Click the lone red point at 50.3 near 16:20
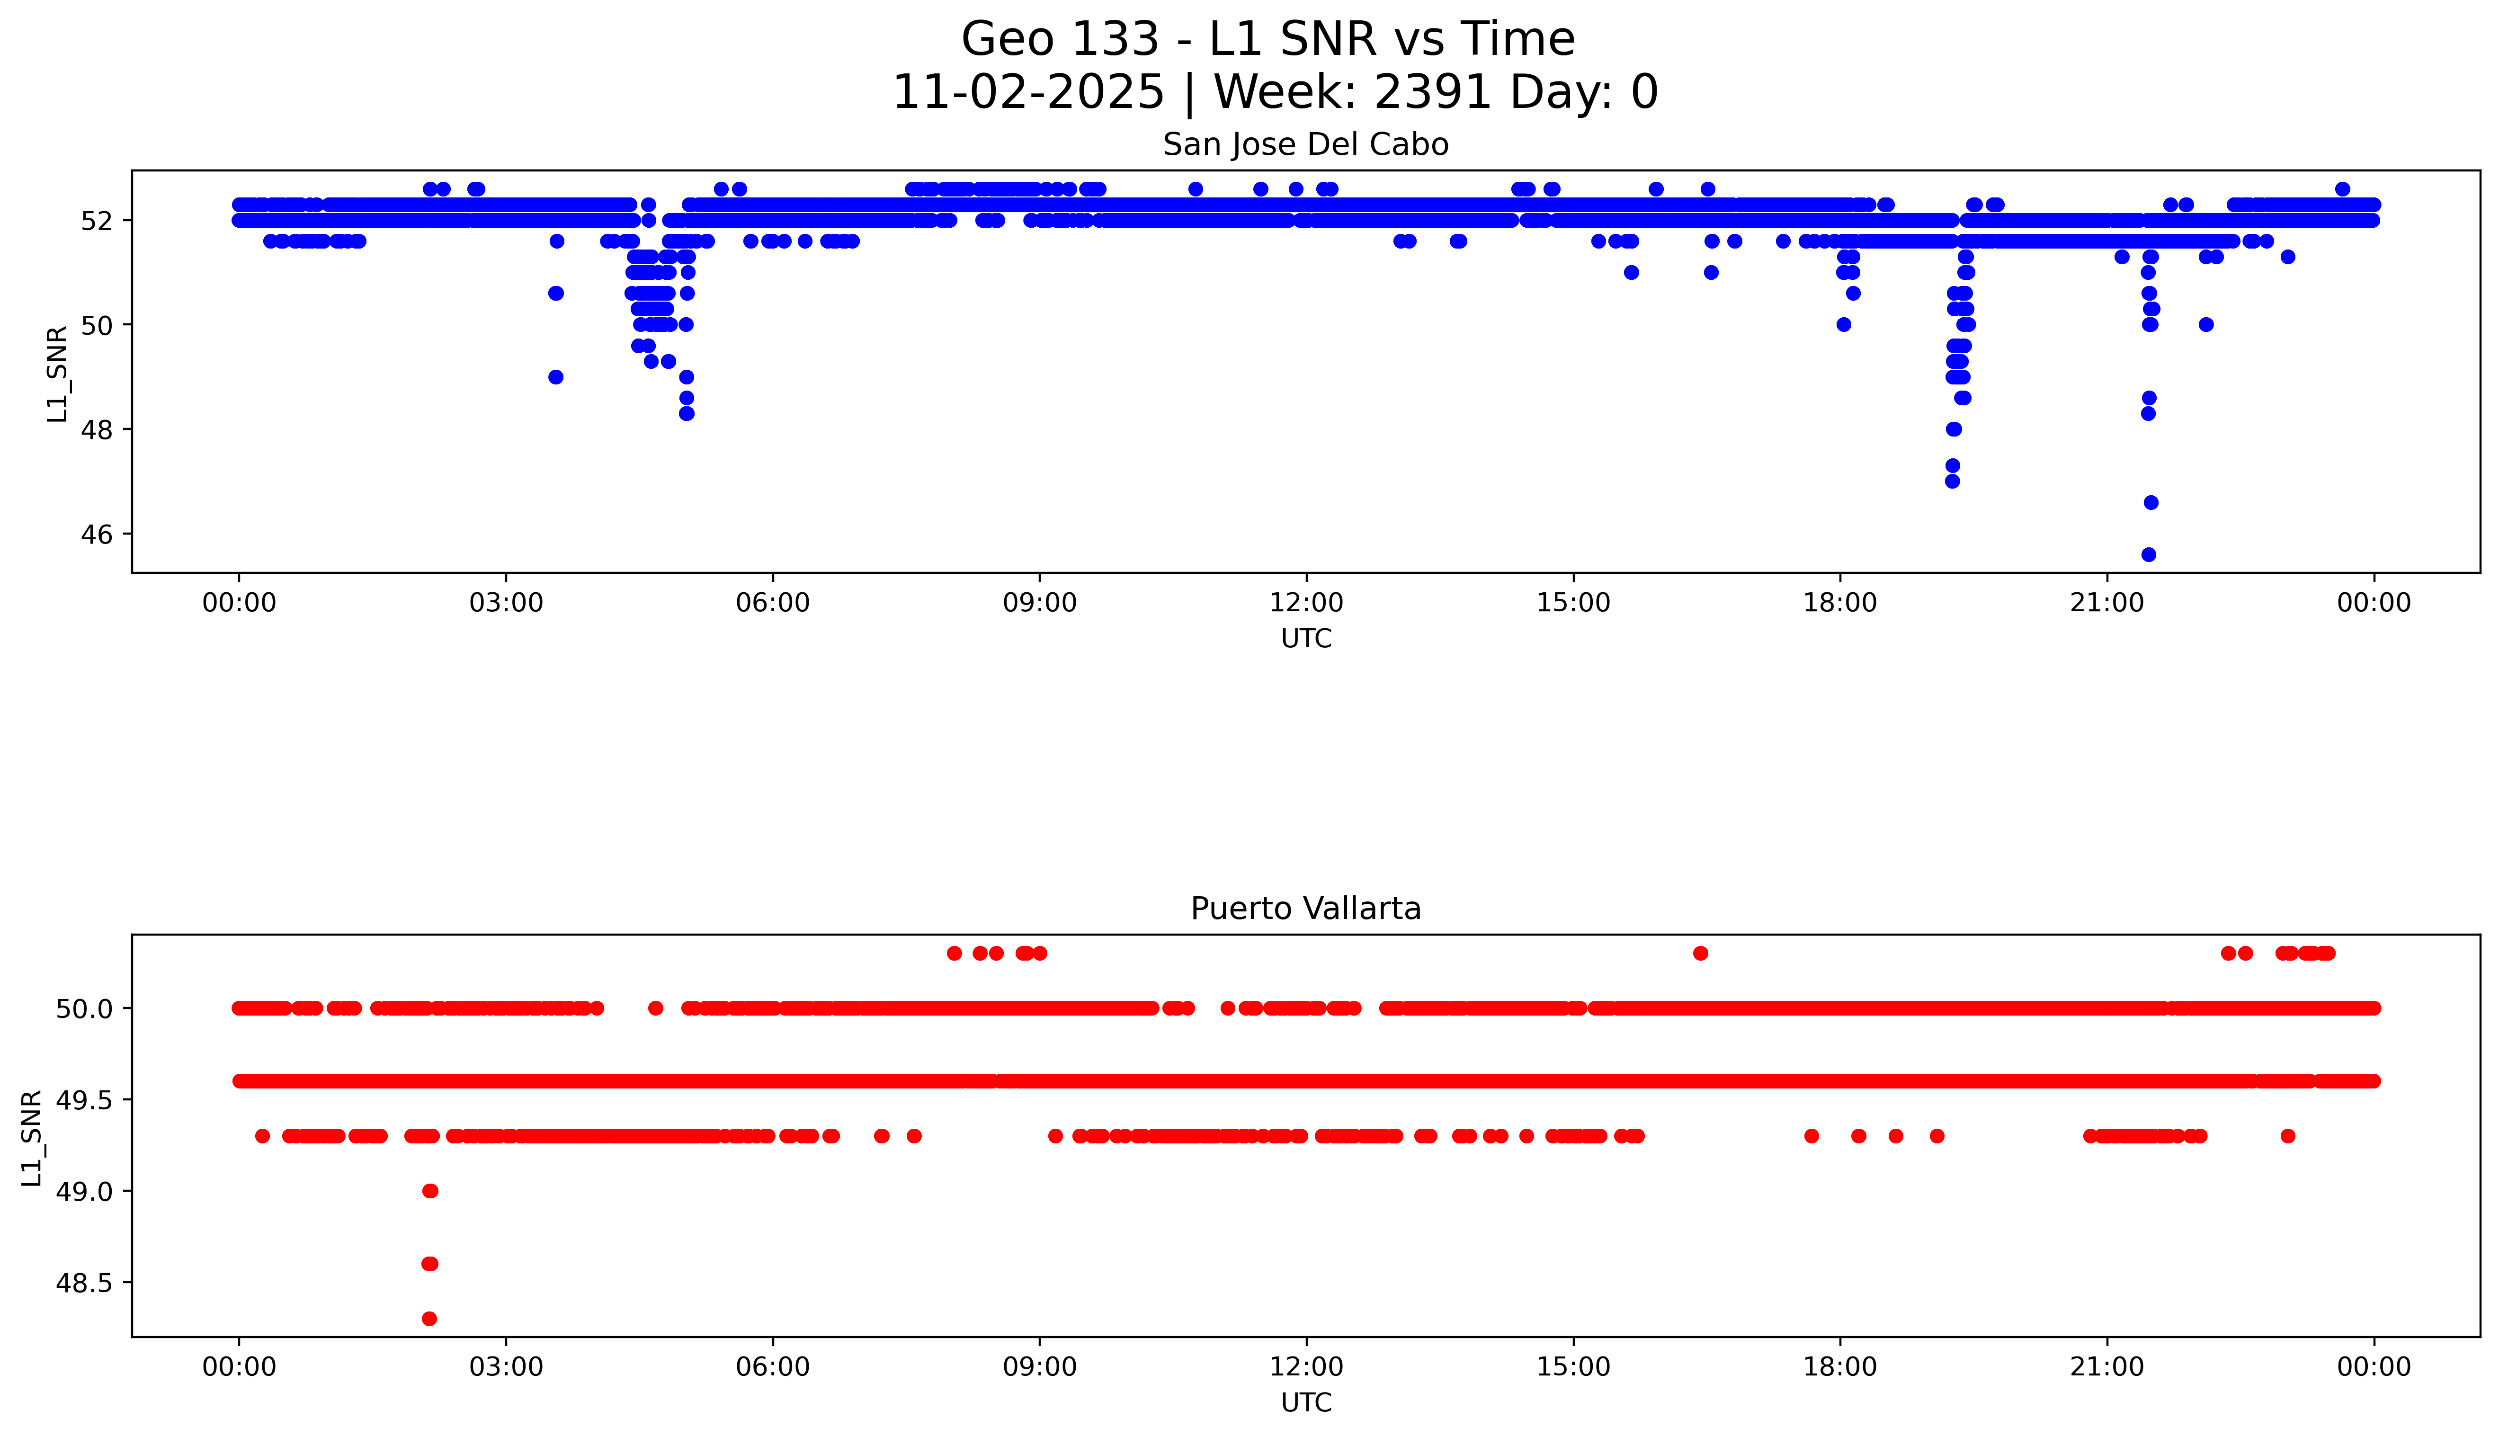This screenshot has height=1436, width=2499. [1700, 953]
